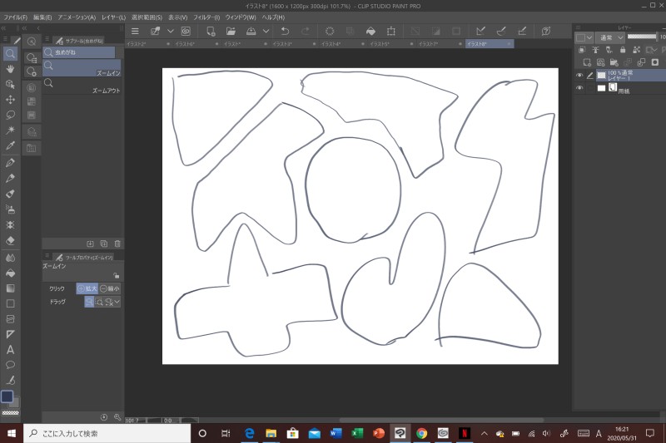Viewport: 666px width, 443px height.
Task: Select the Auto select magic wand tool
Action: point(10,130)
